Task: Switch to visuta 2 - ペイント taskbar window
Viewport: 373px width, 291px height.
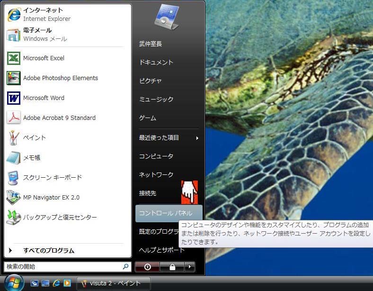Action: pos(114,283)
